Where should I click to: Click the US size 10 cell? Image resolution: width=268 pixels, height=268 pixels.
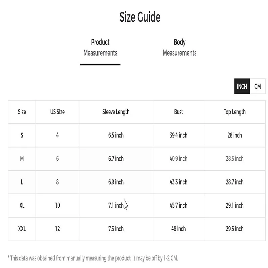coord(57,205)
